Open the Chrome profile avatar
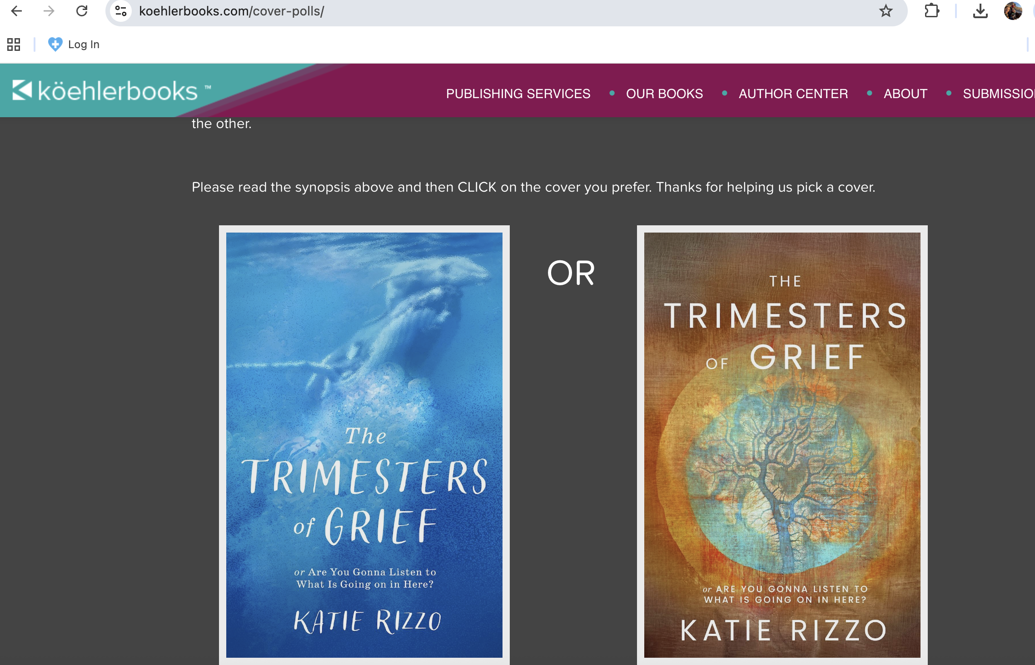 tap(1013, 11)
